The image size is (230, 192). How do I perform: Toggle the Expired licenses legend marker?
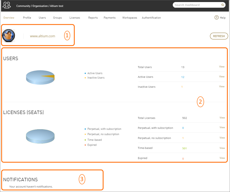pos(85,145)
